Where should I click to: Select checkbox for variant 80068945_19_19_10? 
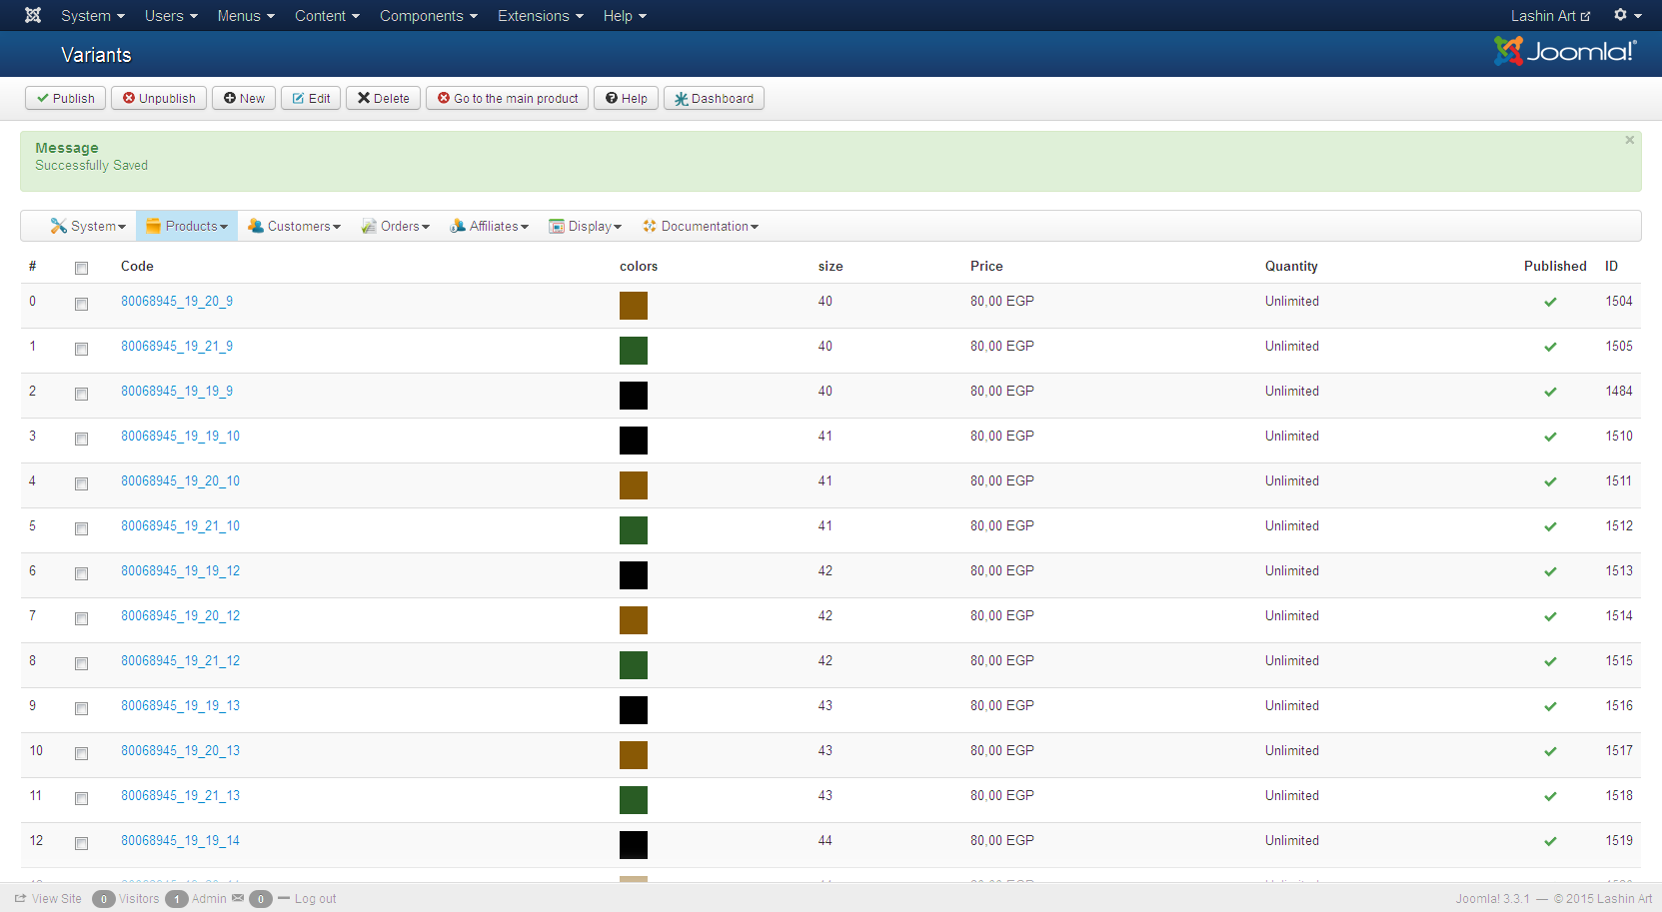tap(81, 439)
